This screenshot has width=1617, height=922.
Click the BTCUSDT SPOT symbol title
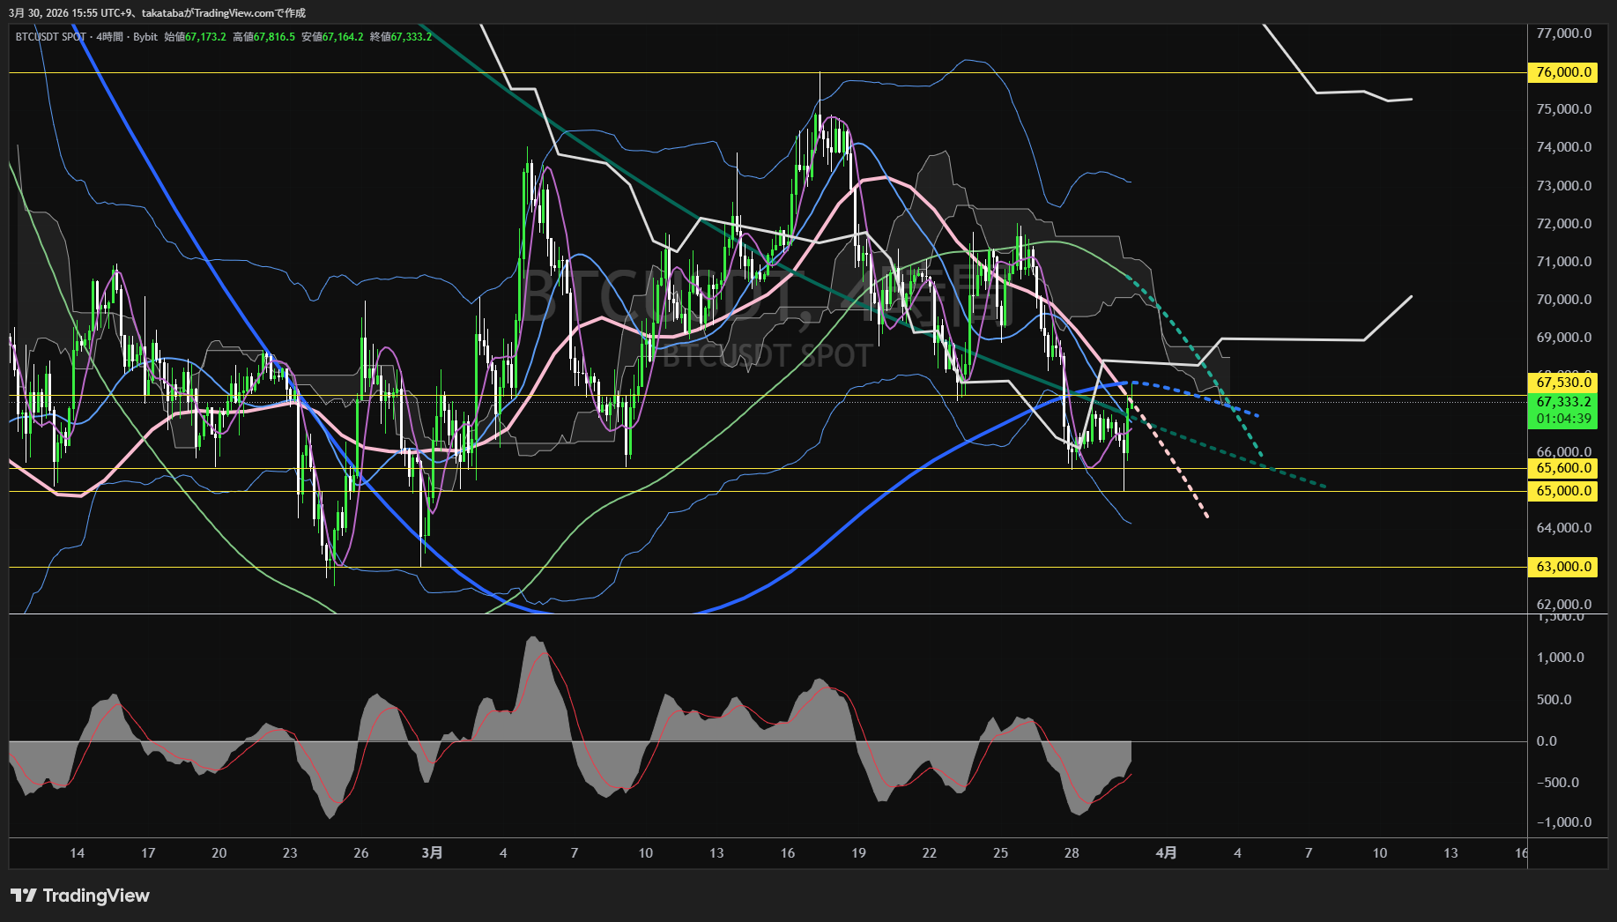click(51, 37)
